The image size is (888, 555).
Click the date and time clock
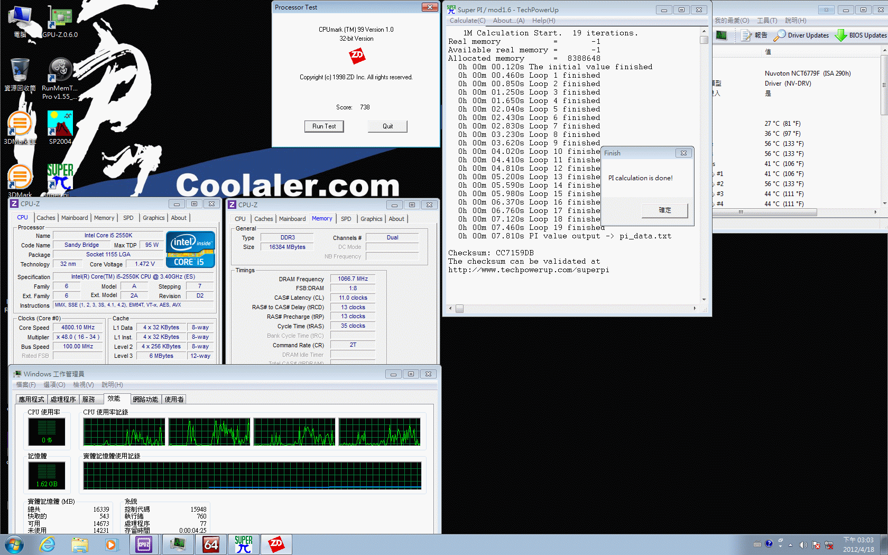(x=858, y=545)
